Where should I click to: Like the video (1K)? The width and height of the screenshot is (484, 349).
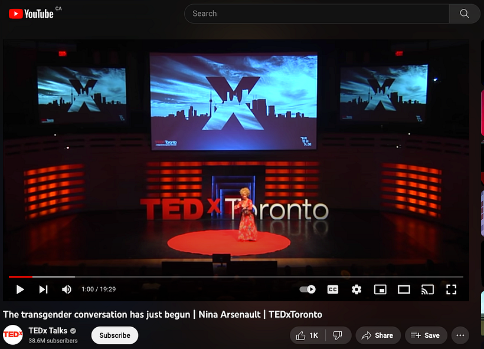point(308,335)
